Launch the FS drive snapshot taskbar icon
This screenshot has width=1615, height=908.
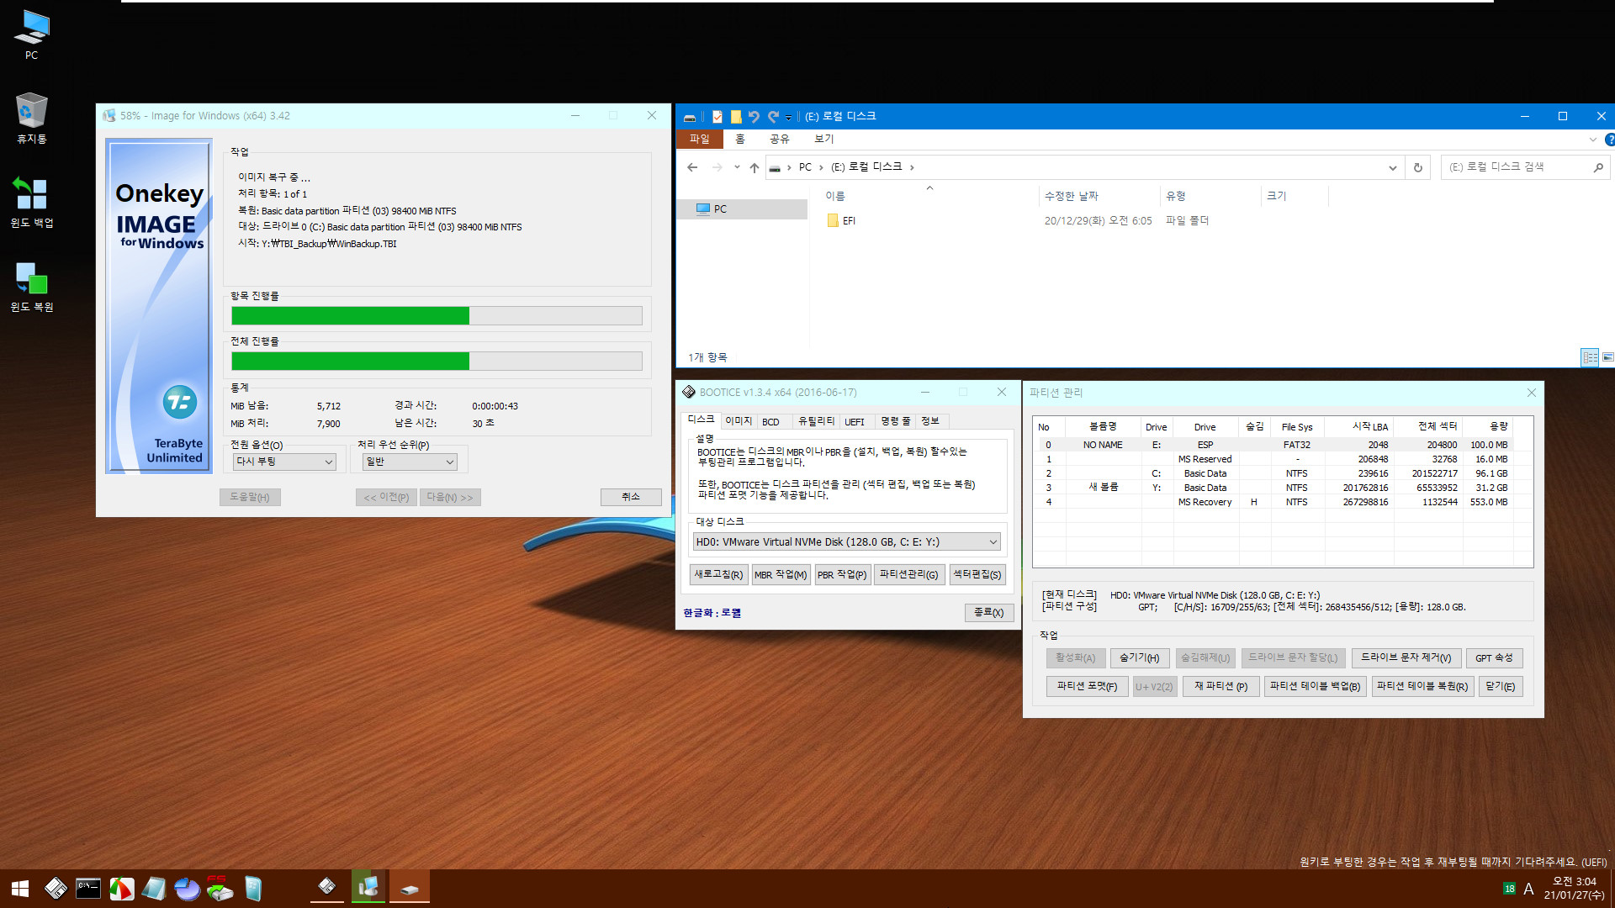pos(220,889)
